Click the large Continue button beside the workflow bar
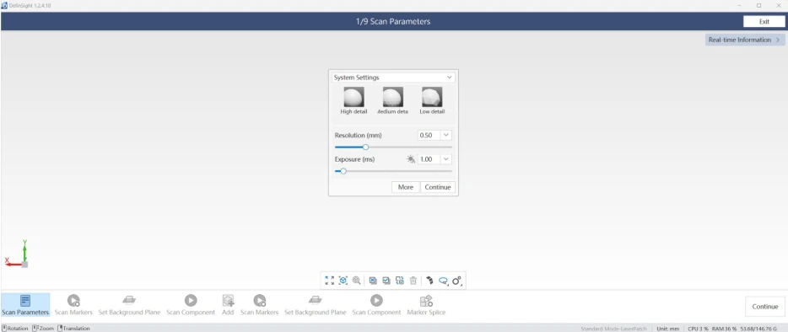Viewport: 788px width, 332px height. coord(765,307)
